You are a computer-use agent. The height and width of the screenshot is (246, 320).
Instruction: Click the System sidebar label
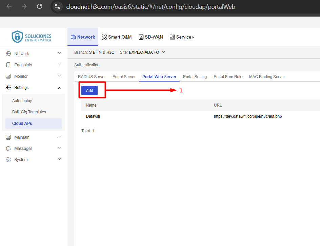tap(21, 160)
